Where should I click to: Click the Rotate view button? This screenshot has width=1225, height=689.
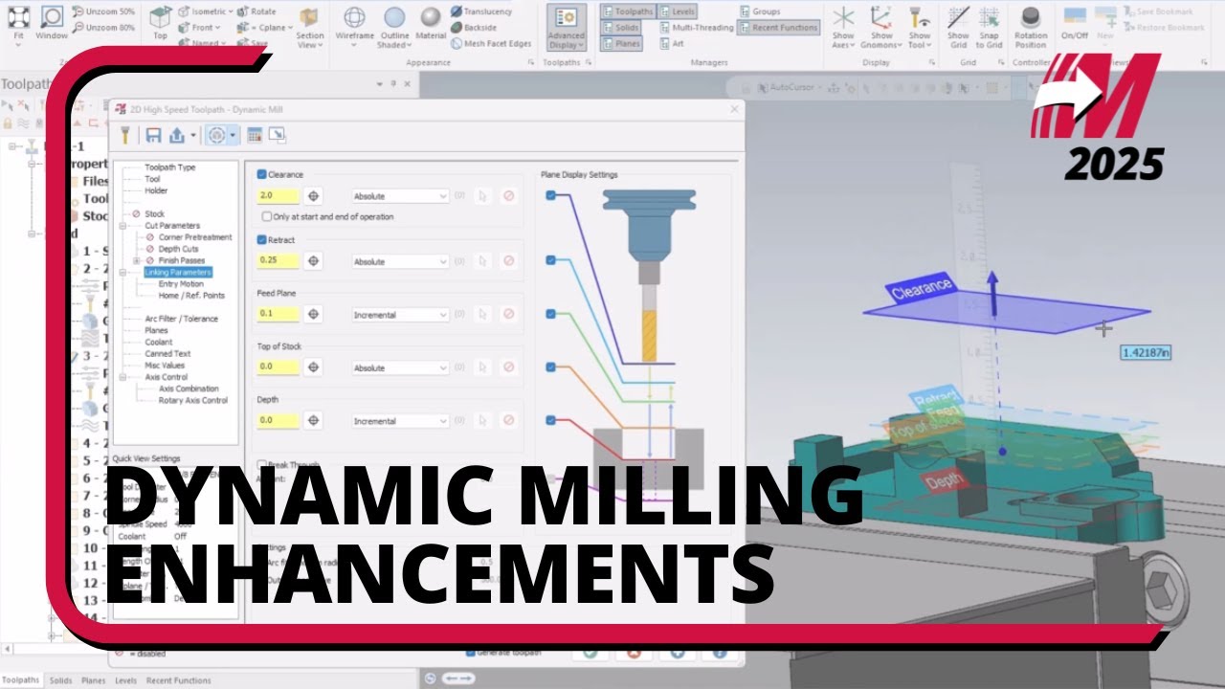pos(256,11)
